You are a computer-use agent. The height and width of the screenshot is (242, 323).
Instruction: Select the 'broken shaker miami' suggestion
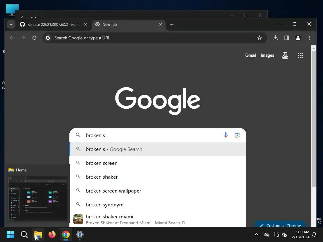tap(158, 219)
